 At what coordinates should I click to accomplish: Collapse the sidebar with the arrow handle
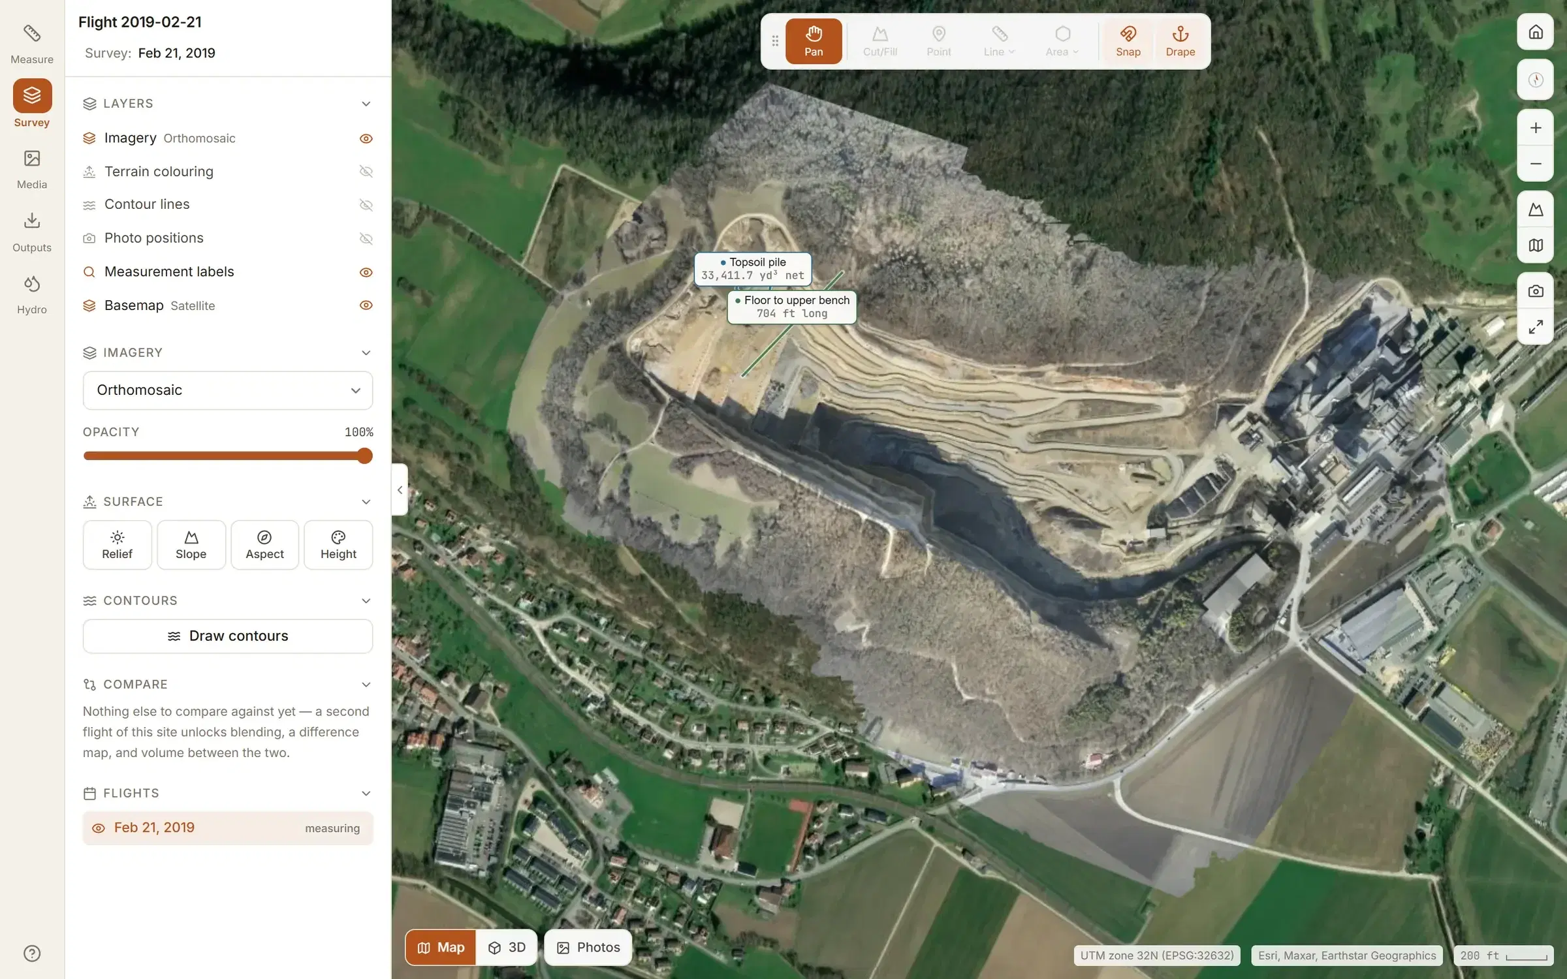click(400, 489)
